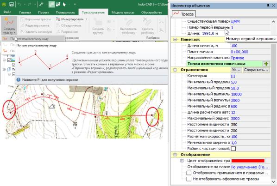Screen dimensions: 277x186
Task: Switch to the Поверхность ribbon tab
Action: pyautogui.click(x=65, y=12)
